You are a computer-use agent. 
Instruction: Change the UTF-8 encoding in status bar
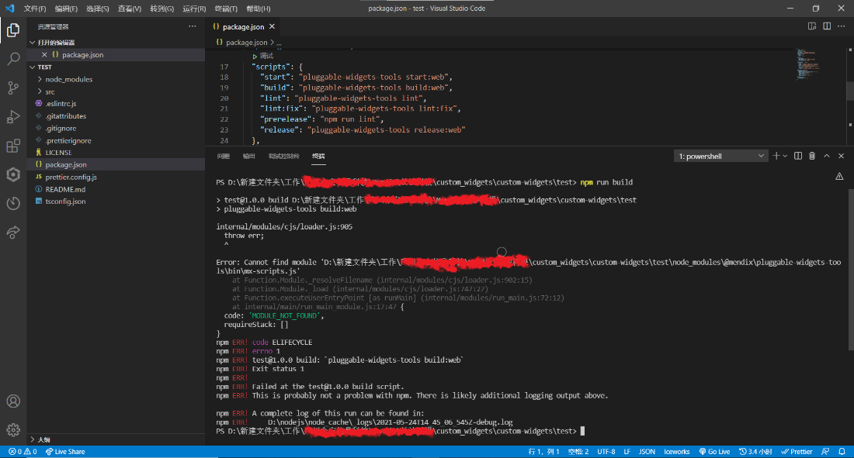(606, 452)
